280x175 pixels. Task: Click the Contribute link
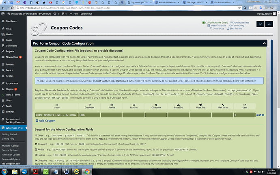tap(217, 28)
